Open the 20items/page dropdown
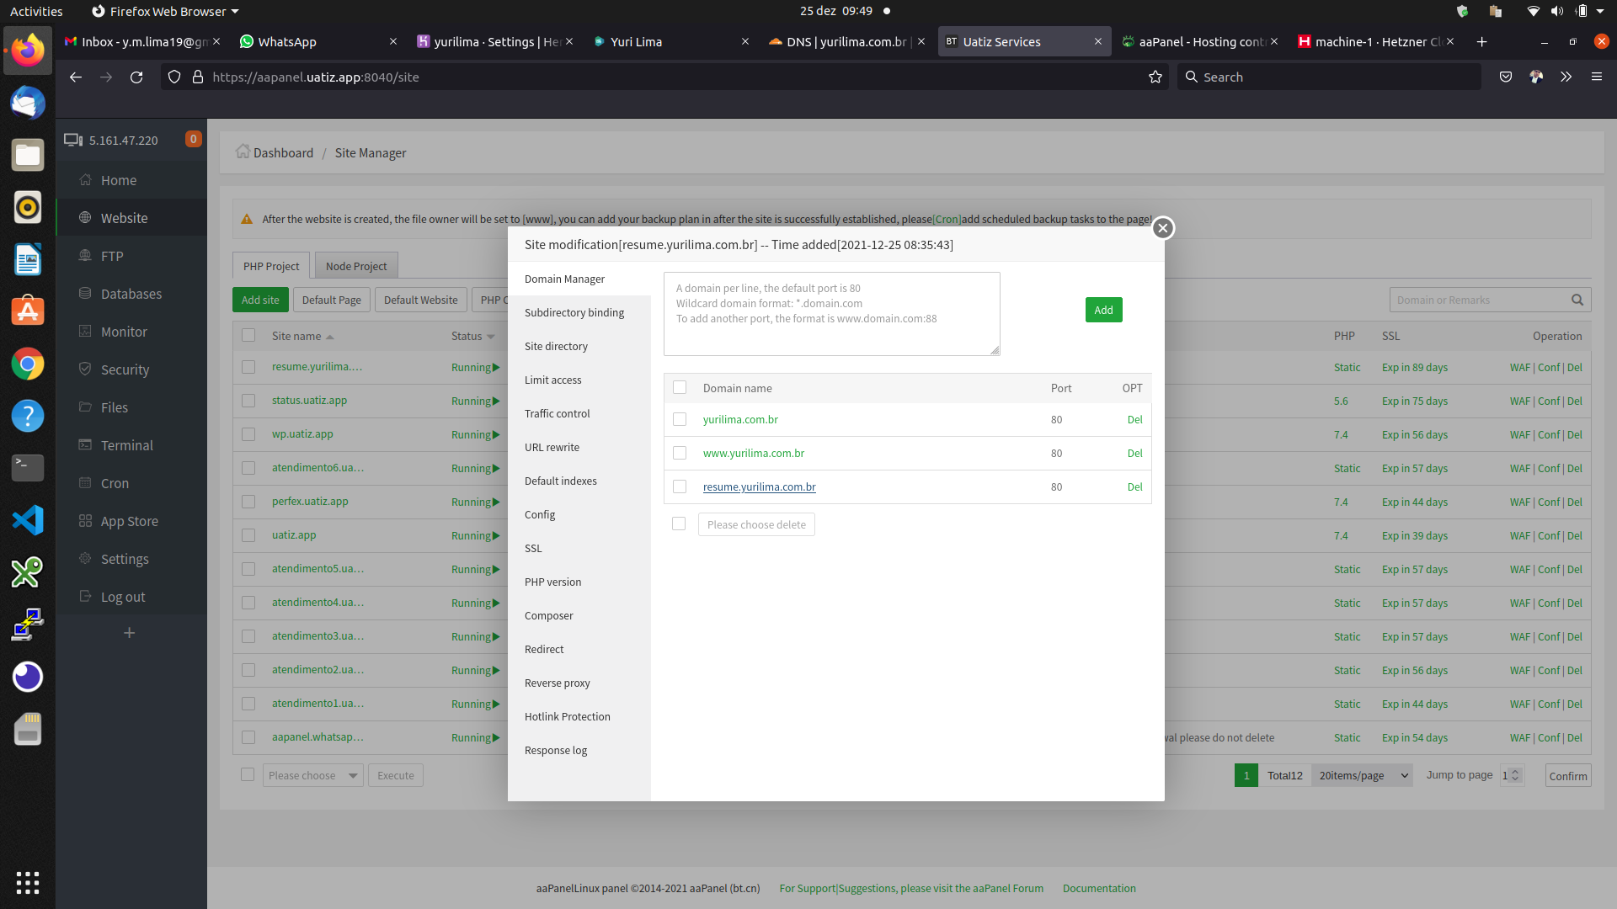Viewport: 1617px width, 909px height. tap(1364, 775)
